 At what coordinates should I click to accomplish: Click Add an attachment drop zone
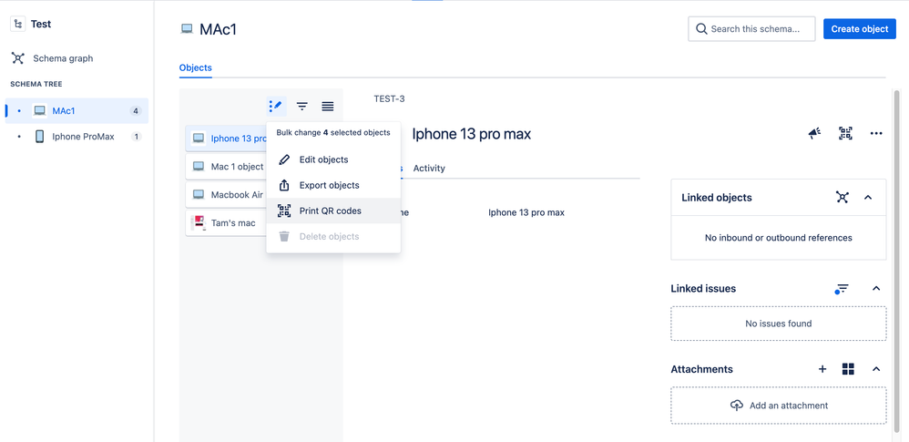(779, 406)
